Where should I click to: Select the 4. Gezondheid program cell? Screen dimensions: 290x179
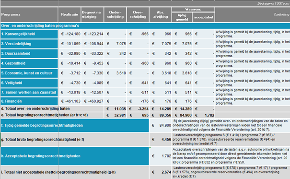29,63
